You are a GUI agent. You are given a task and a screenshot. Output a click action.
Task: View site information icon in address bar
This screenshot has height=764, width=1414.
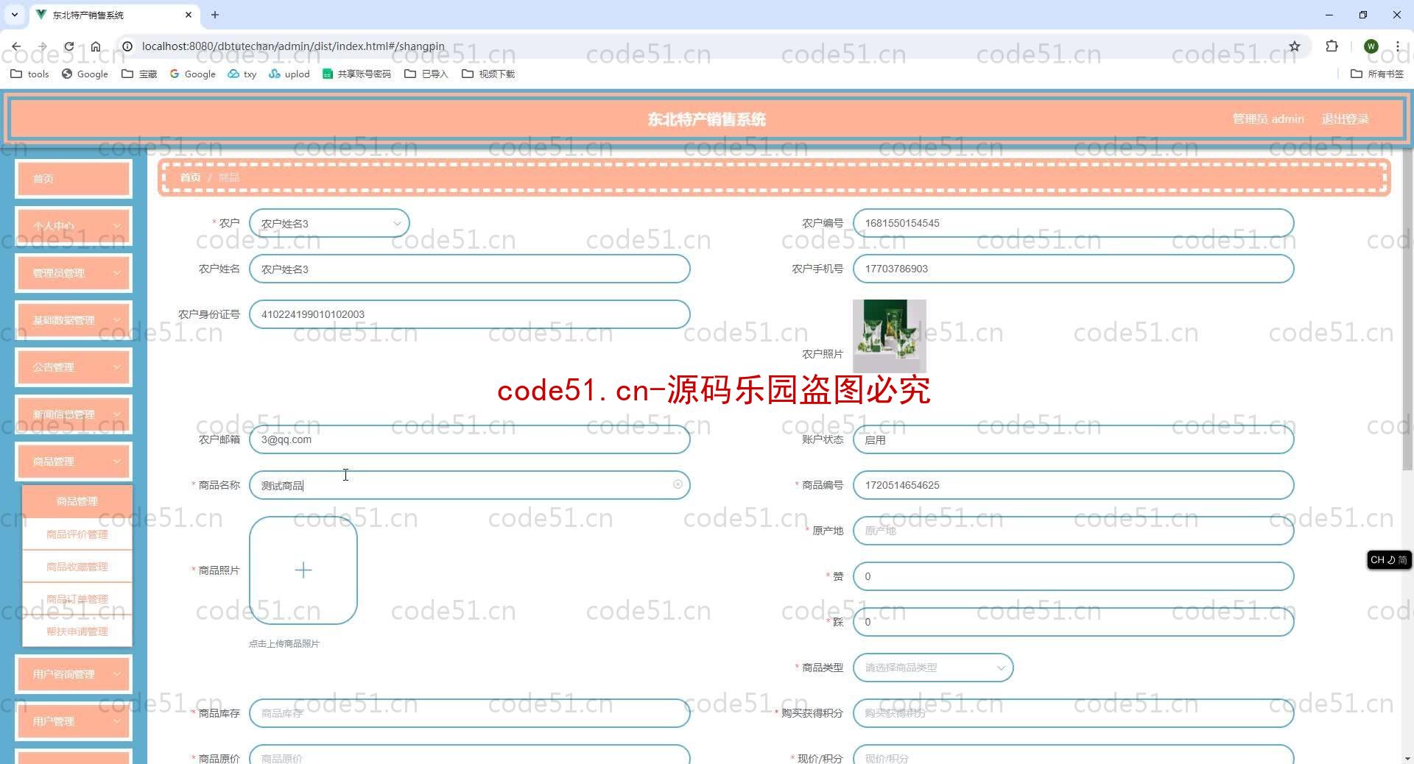coord(127,46)
